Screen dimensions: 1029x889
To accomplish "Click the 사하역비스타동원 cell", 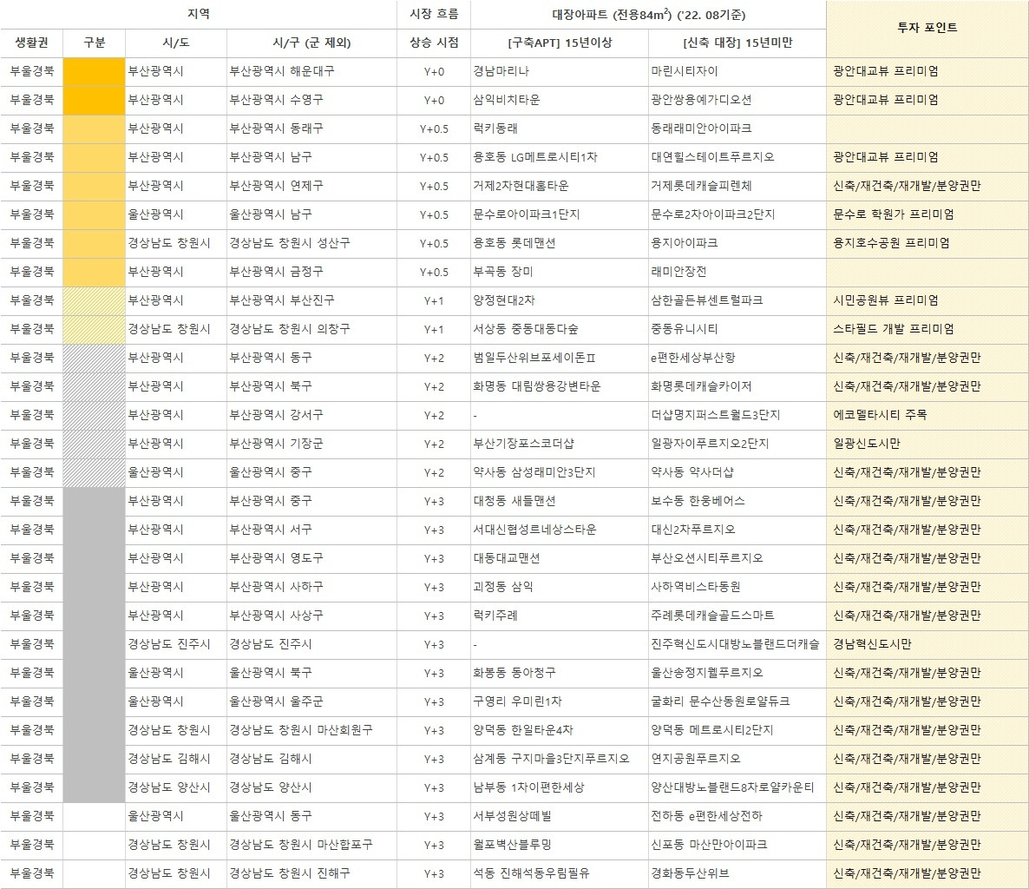I will (737, 587).
